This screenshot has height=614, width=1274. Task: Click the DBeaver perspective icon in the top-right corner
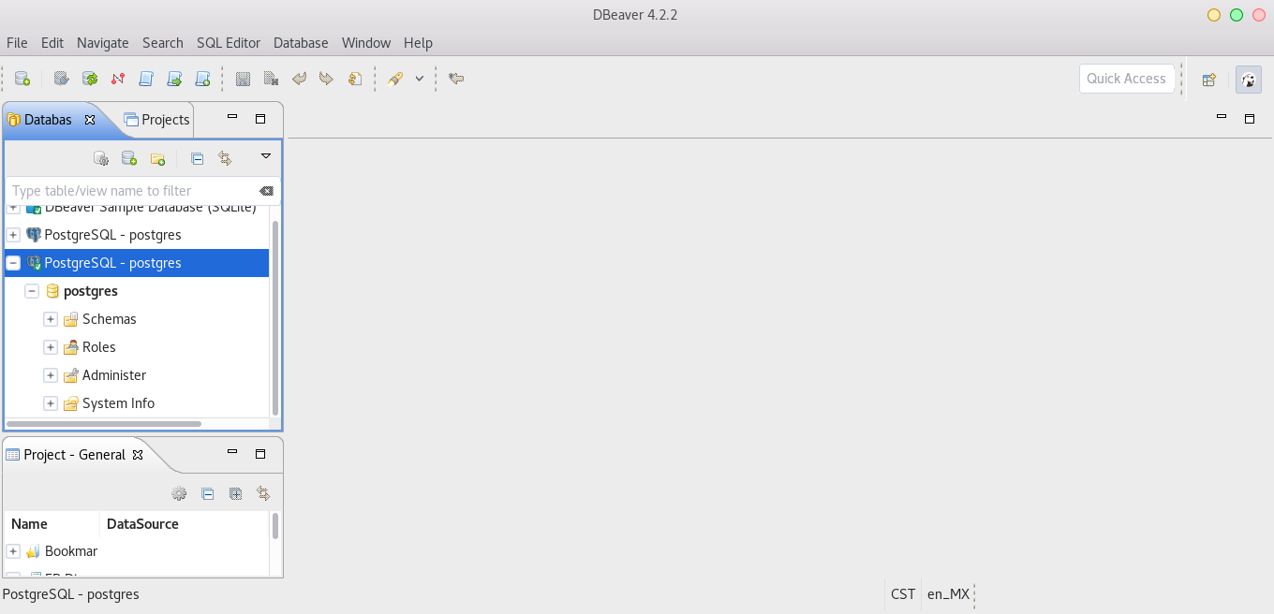(1248, 79)
